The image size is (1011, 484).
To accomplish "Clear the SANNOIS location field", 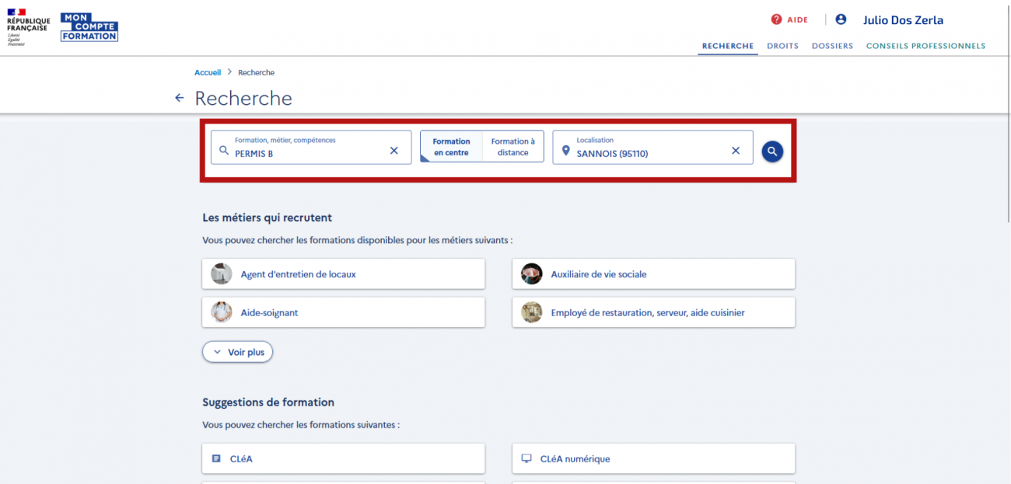I will click(736, 151).
